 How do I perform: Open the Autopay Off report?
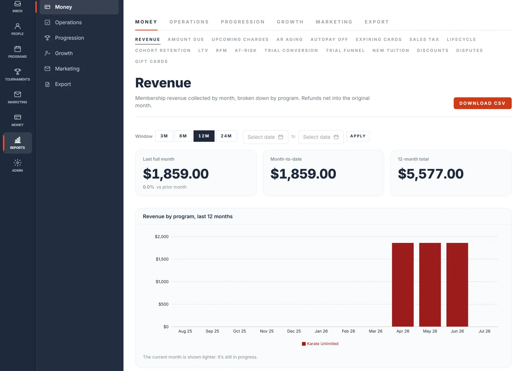[329, 39]
